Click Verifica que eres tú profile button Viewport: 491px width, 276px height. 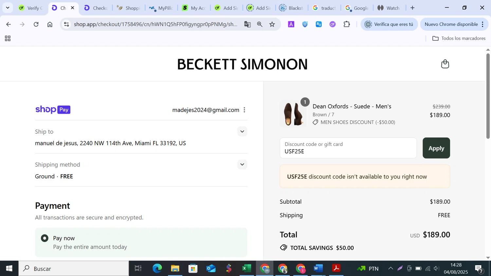[389, 24]
